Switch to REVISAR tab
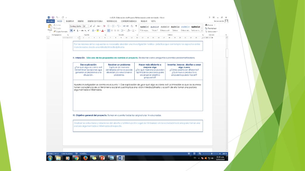This screenshot has height=171, width=305. [144, 21]
